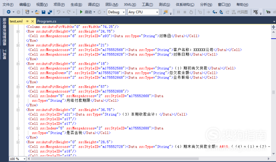
Task: Open the 视图(V) menu
Action: (x=42, y=4)
